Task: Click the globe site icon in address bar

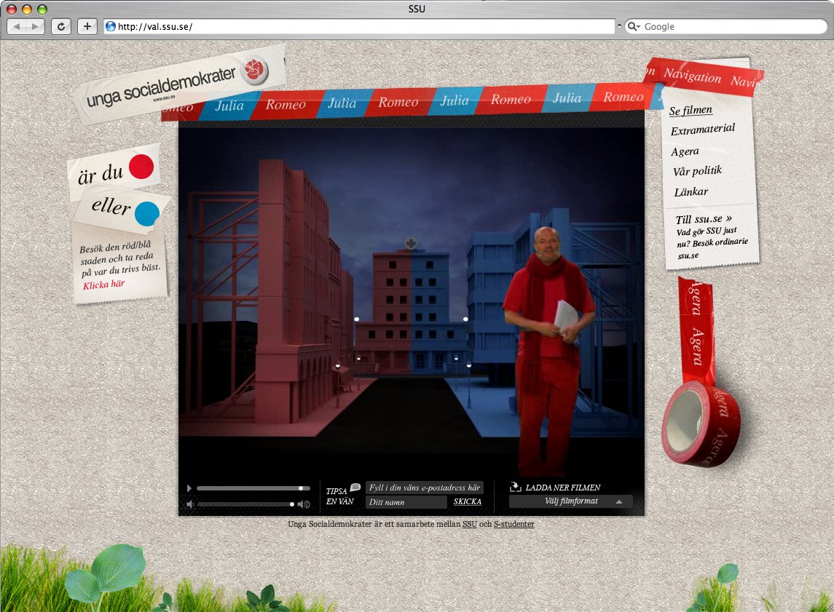Action: click(111, 27)
